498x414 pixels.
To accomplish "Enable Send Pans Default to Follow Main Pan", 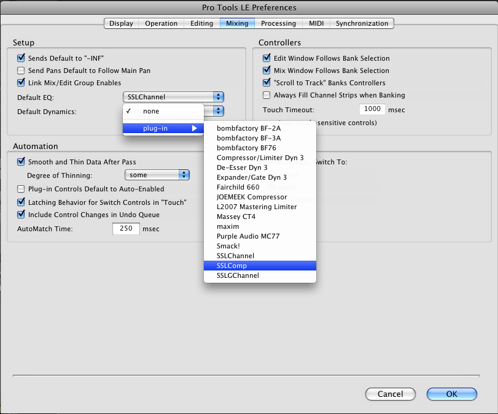I will click(x=21, y=71).
